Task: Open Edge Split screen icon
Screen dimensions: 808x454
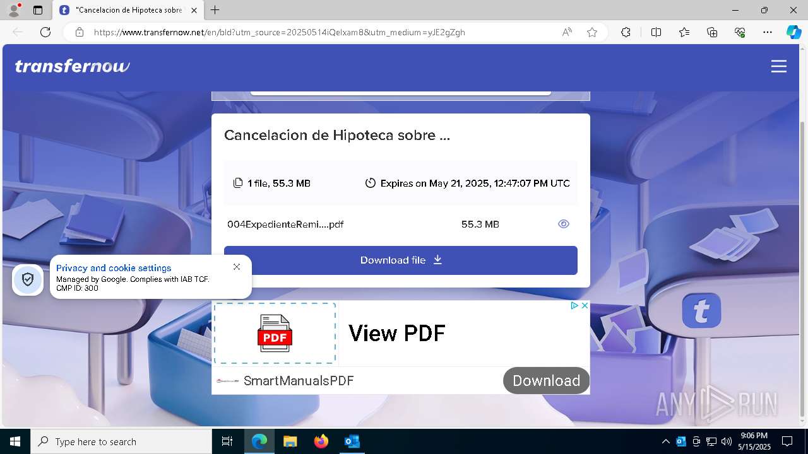Action: [x=656, y=32]
